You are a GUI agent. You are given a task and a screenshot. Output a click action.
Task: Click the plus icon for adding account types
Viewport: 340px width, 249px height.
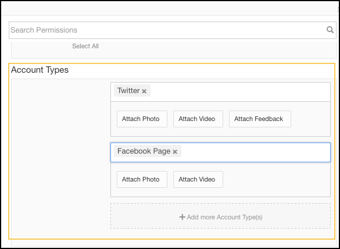[x=182, y=217]
